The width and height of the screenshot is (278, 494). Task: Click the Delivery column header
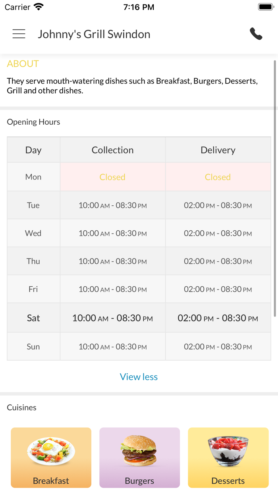pyautogui.click(x=218, y=150)
